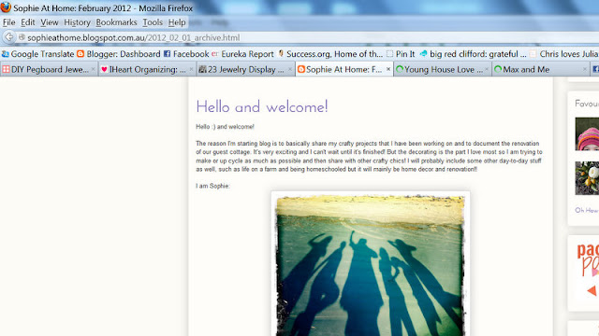Switch to DIY Pegboard Jewe... tab

pos(49,69)
